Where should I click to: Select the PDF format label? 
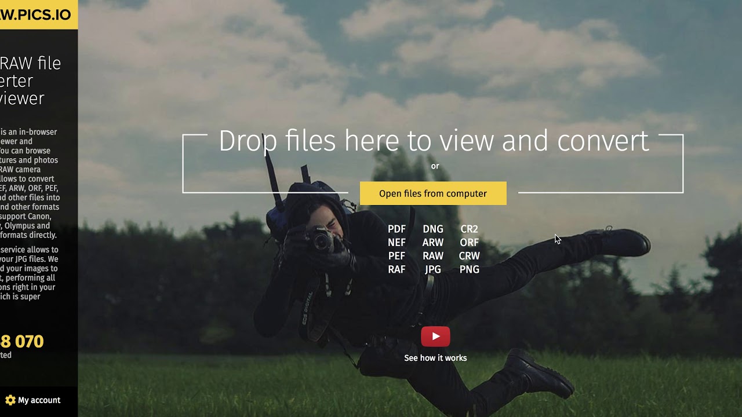397,229
